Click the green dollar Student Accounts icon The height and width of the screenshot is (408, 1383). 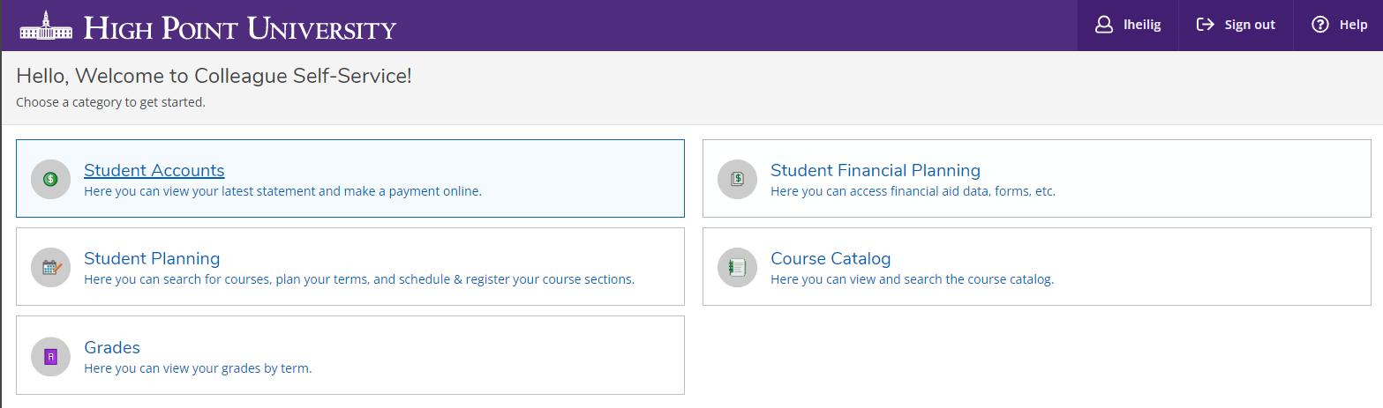(50, 179)
